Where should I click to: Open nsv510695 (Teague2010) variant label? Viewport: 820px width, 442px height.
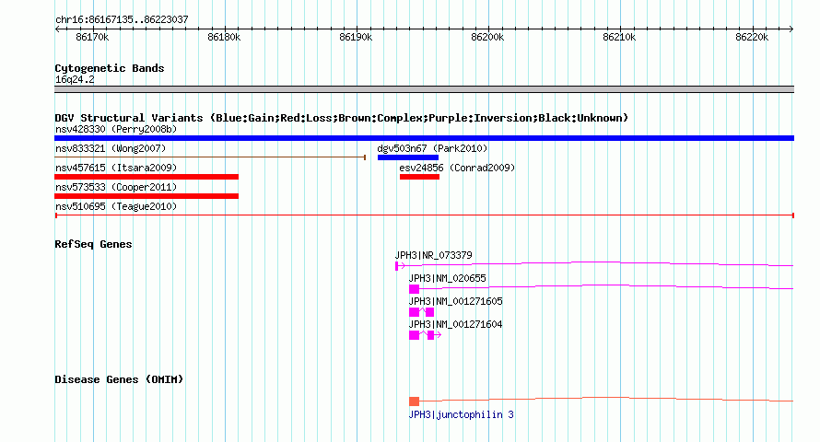click(116, 206)
